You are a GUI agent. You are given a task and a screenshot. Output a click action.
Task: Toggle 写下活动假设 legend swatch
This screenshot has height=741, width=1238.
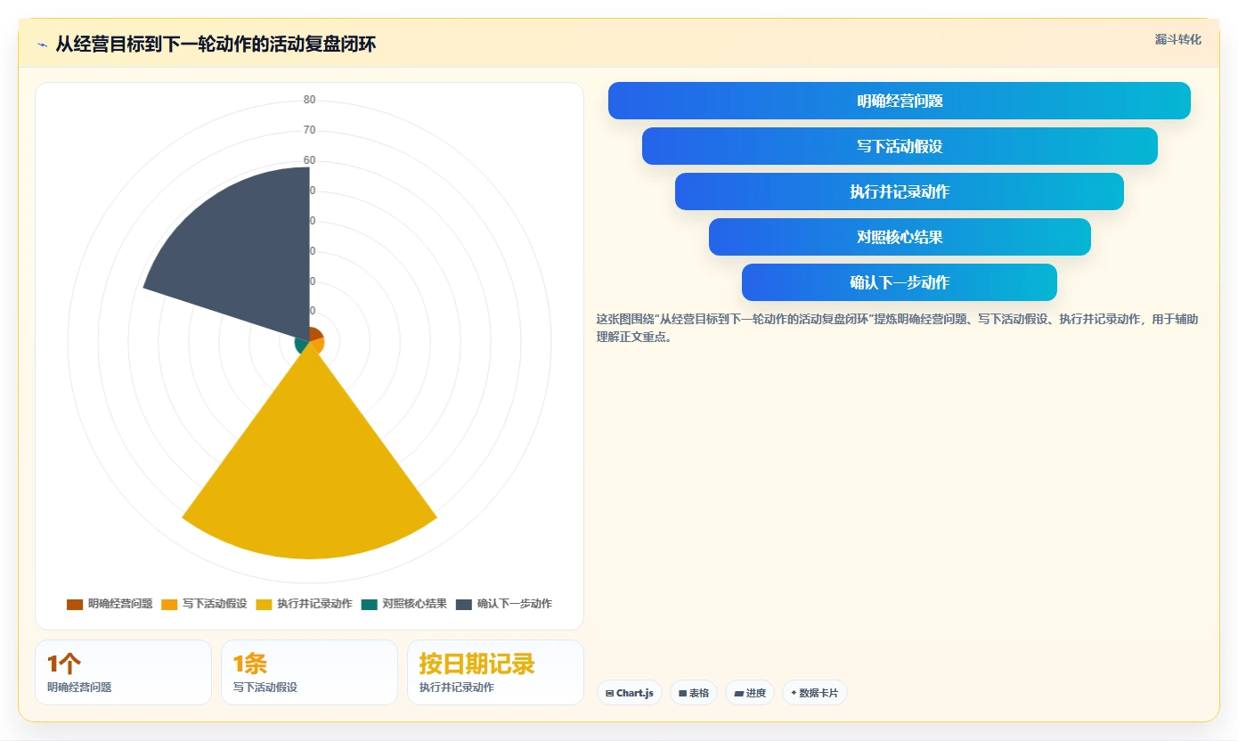click(x=169, y=604)
